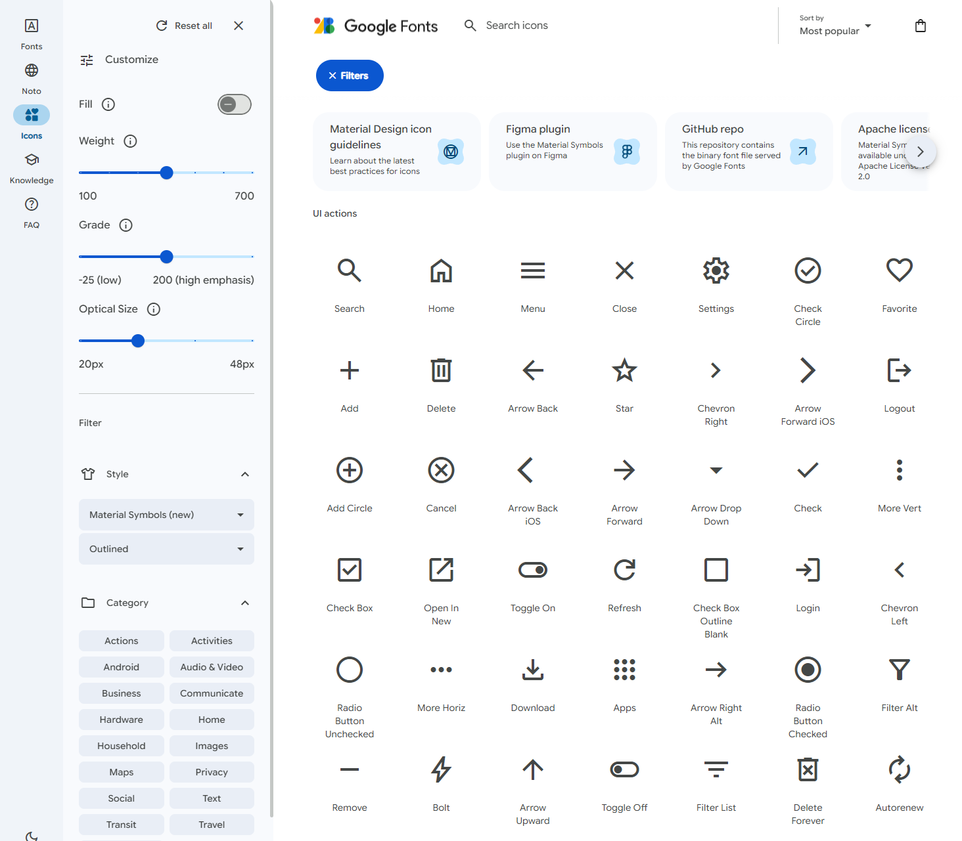Expand the Sort by Most popular dropdown
The width and height of the screenshot is (962, 841).
835,26
